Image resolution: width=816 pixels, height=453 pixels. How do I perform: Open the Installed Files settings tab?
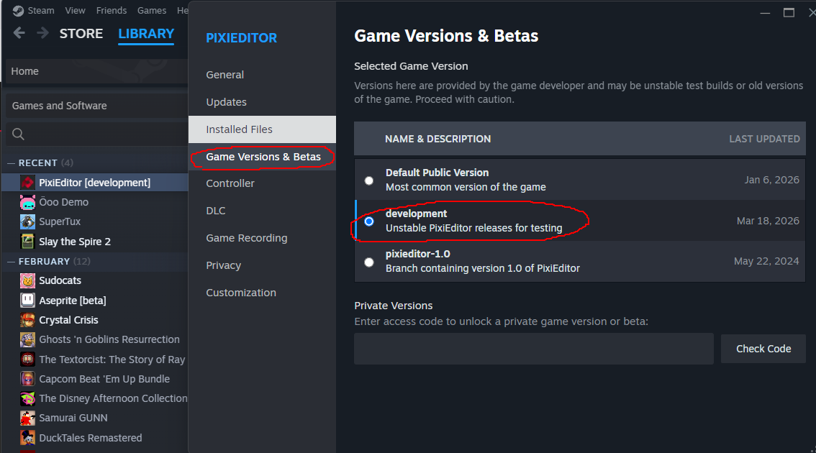[x=240, y=129]
